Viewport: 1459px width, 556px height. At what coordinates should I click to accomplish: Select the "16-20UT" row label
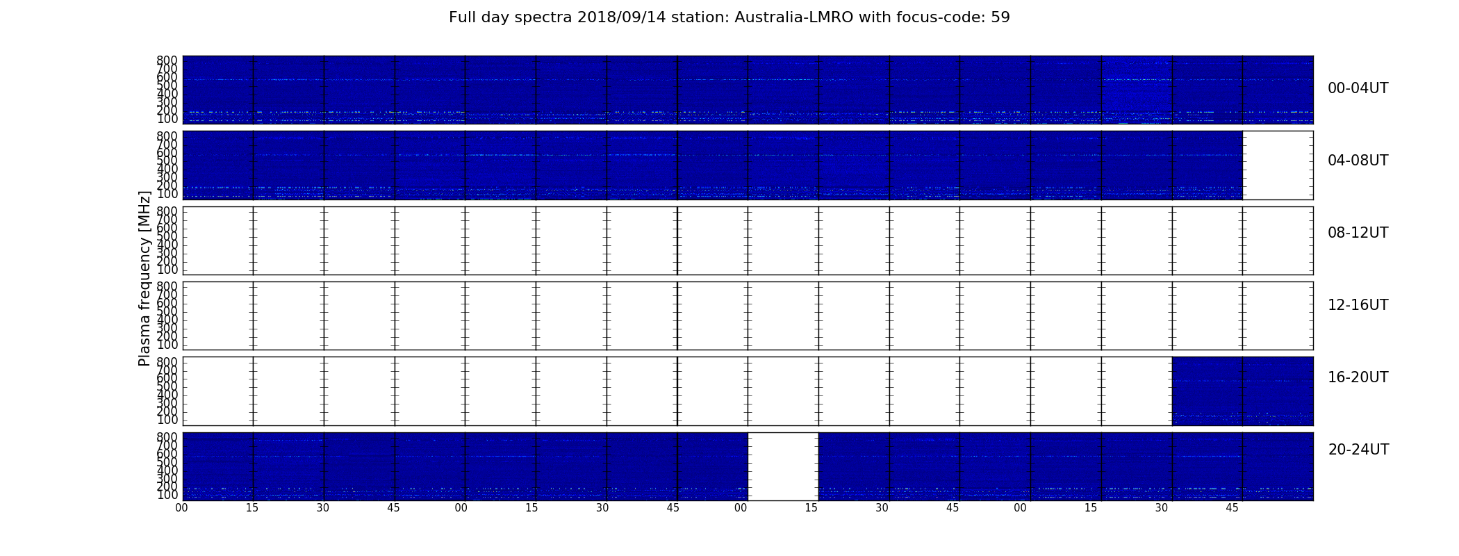click(1358, 377)
